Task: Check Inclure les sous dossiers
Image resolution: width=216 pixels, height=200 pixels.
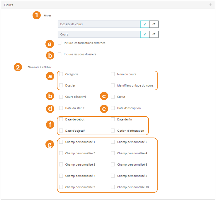Action: point(60,54)
